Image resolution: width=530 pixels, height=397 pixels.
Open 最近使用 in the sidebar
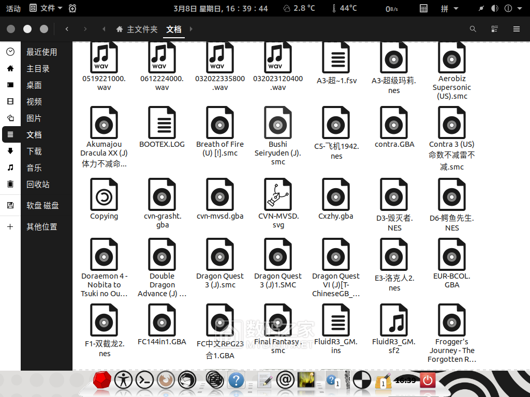tap(41, 52)
